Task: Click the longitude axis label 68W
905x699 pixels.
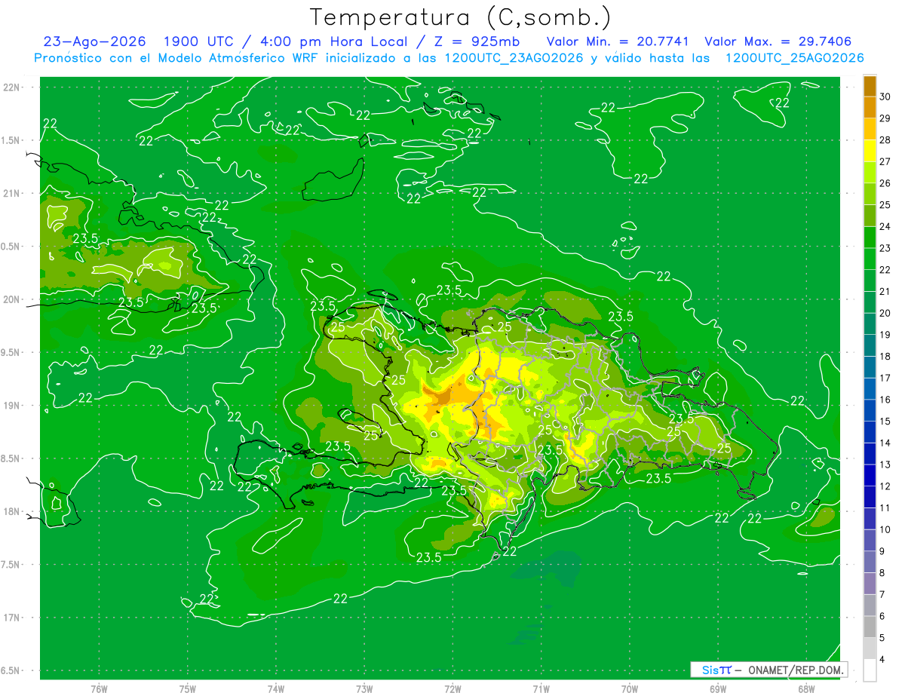Action: coord(805,689)
